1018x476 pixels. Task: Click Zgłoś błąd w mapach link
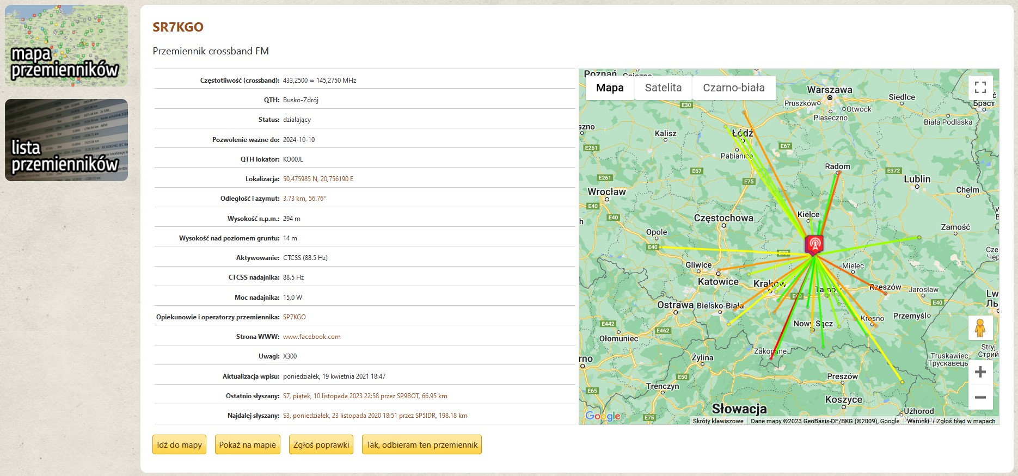(x=965, y=421)
